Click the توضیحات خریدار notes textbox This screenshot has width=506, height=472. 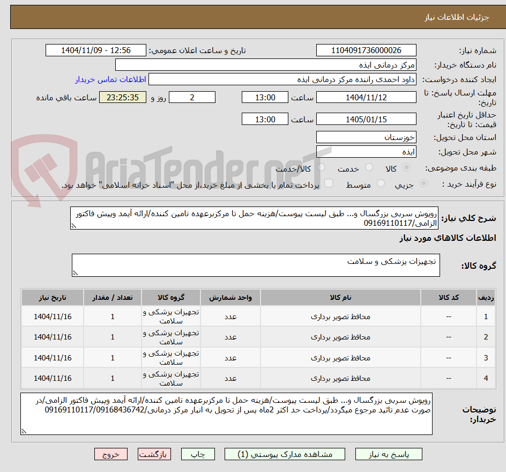point(226,414)
